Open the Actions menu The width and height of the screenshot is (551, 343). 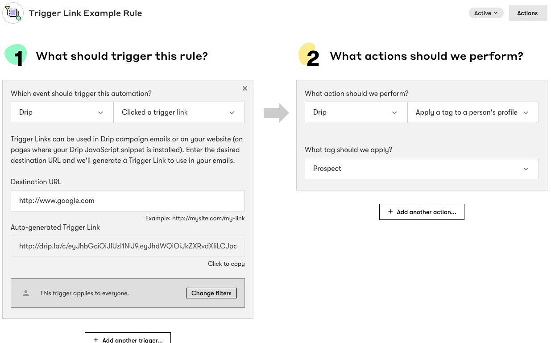[x=527, y=13]
